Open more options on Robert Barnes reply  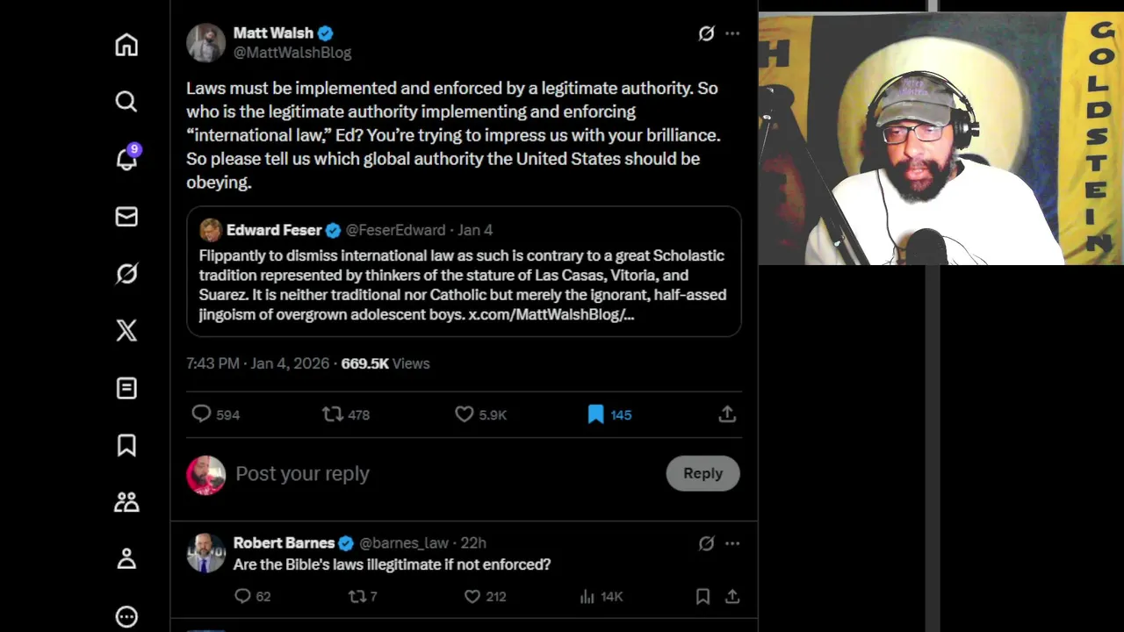point(732,543)
